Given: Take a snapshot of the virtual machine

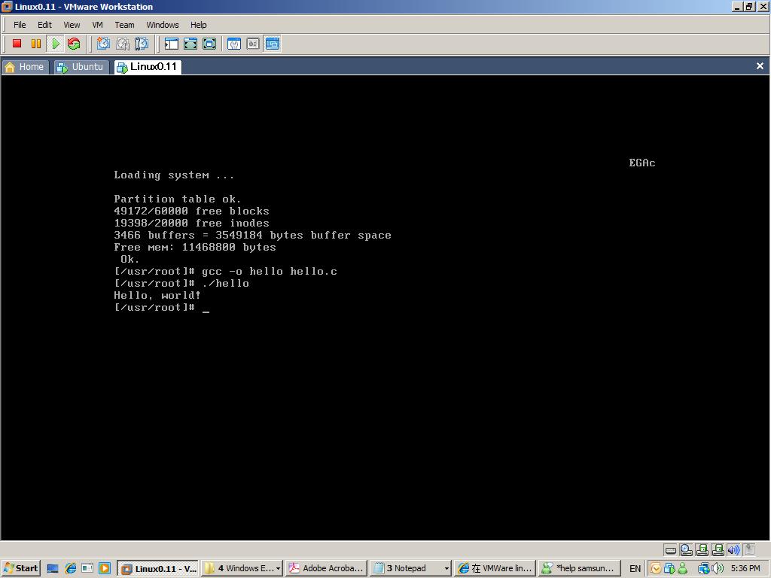Looking at the screenshot, I should (103, 44).
